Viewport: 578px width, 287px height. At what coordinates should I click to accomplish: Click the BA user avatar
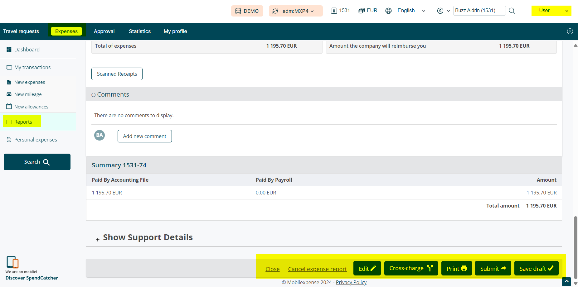point(100,135)
